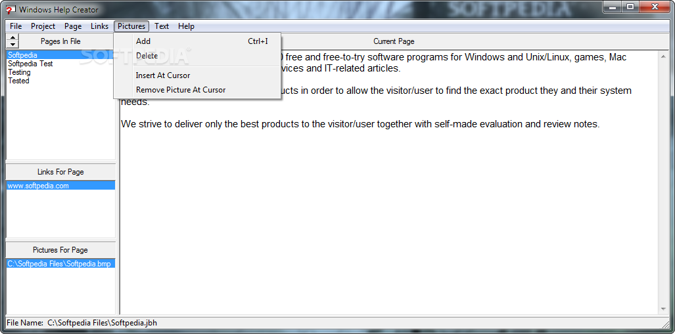Click the editor scrollbar down arrow
675x334 pixels.
tap(663, 310)
